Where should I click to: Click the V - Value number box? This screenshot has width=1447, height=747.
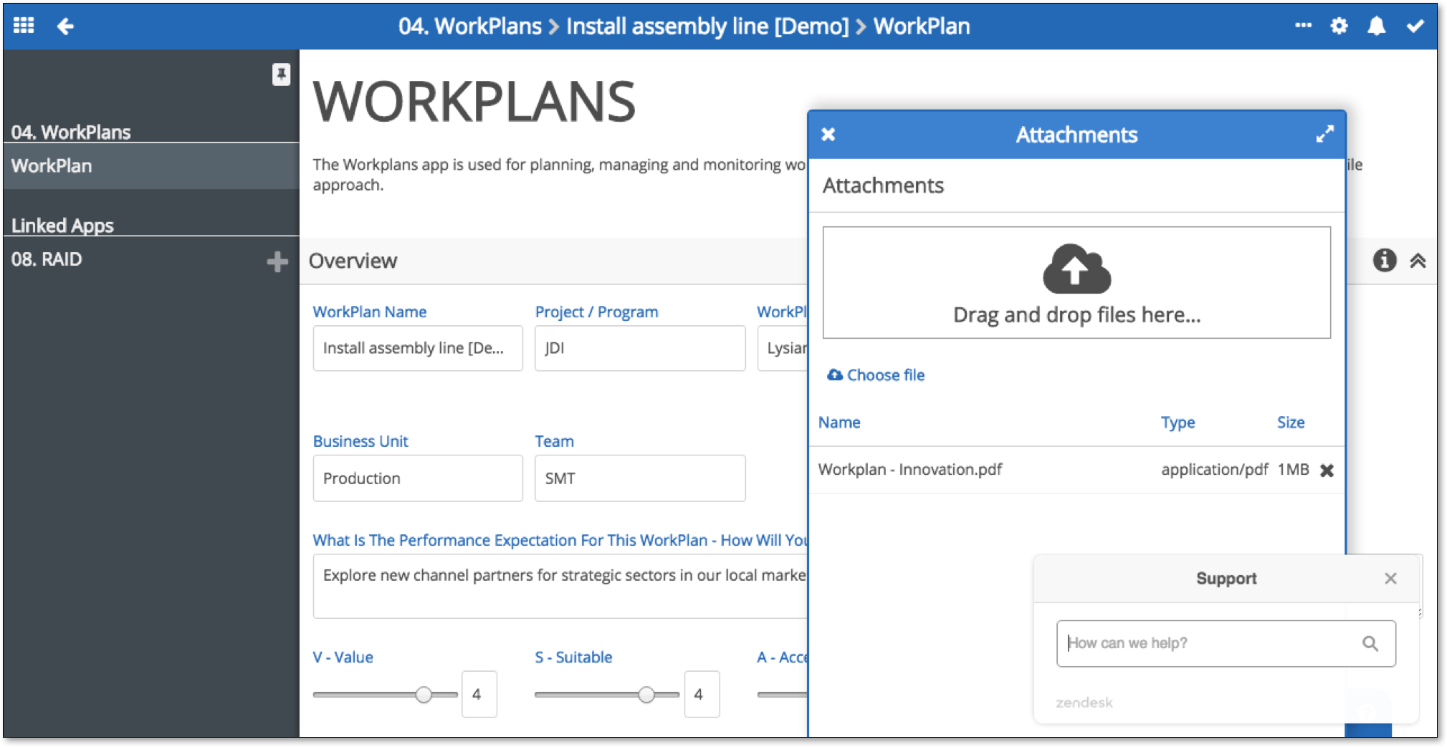pos(479,694)
